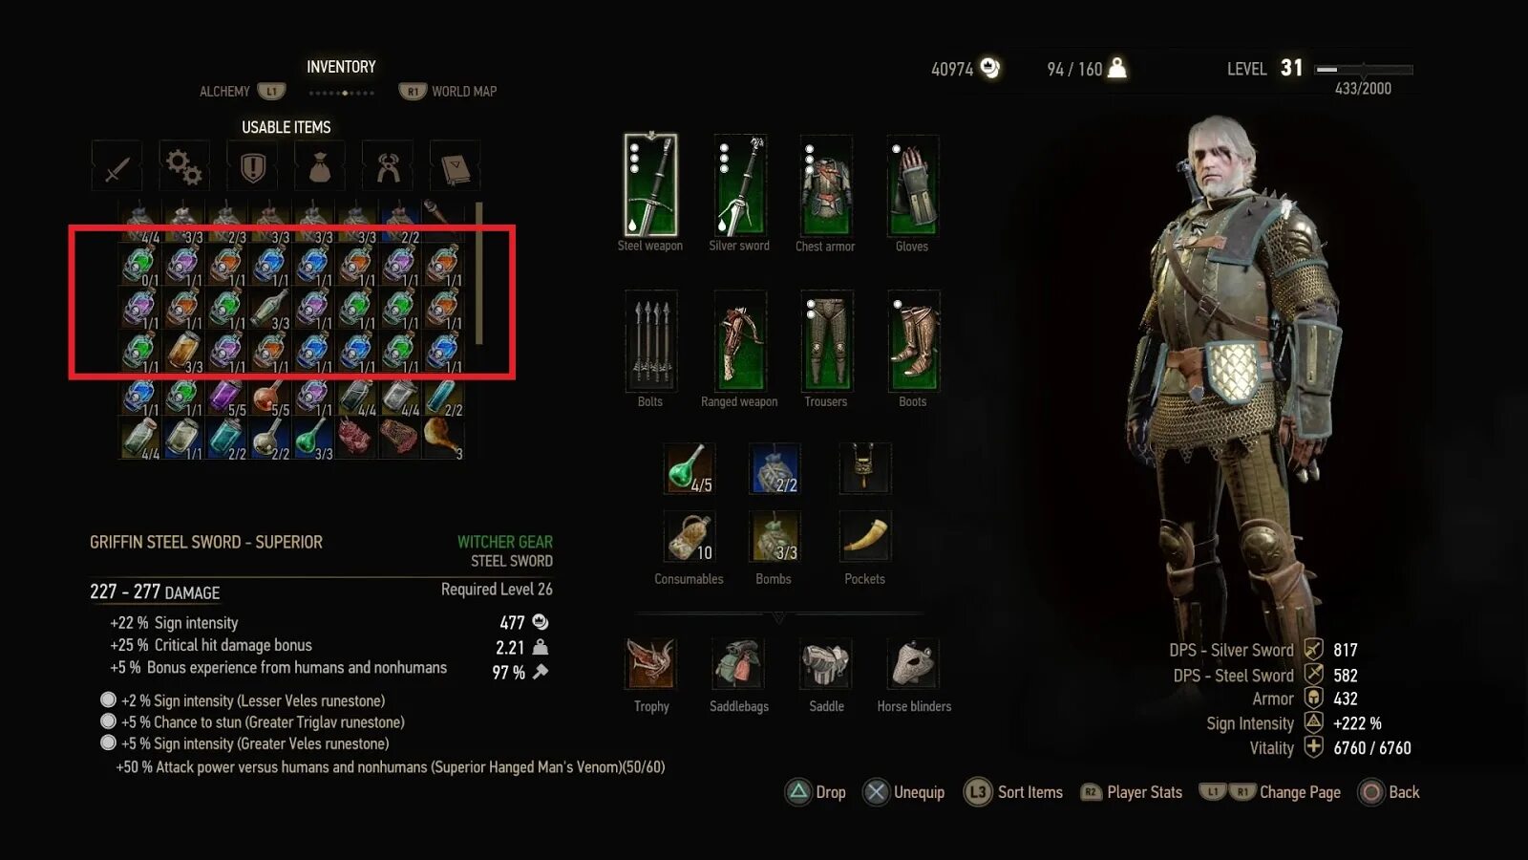Select the Greater Triglav runestone socket
The height and width of the screenshot is (860, 1528).
(108, 721)
